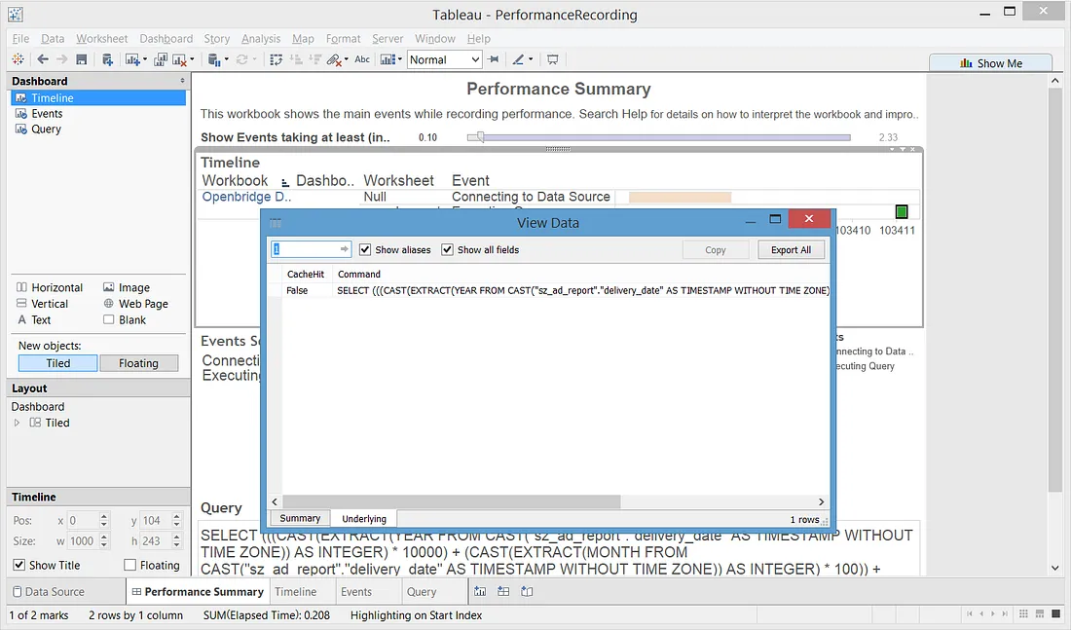Click the new dashboard icon beside sheet tabs
This screenshot has height=630, width=1071.
[x=503, y=592]
